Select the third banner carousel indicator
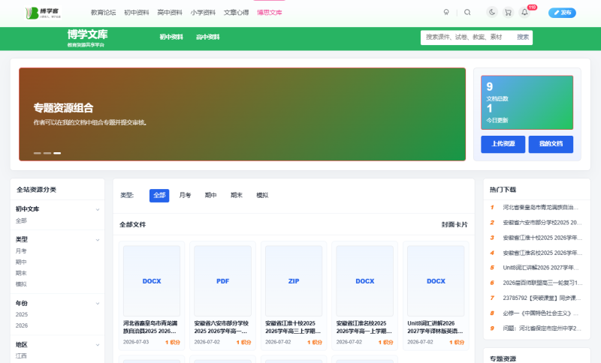601x363 pixels. pyautogui.click(x=57, y=153)
